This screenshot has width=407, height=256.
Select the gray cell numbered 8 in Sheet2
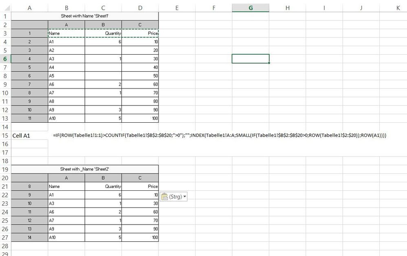click(29, 186)
